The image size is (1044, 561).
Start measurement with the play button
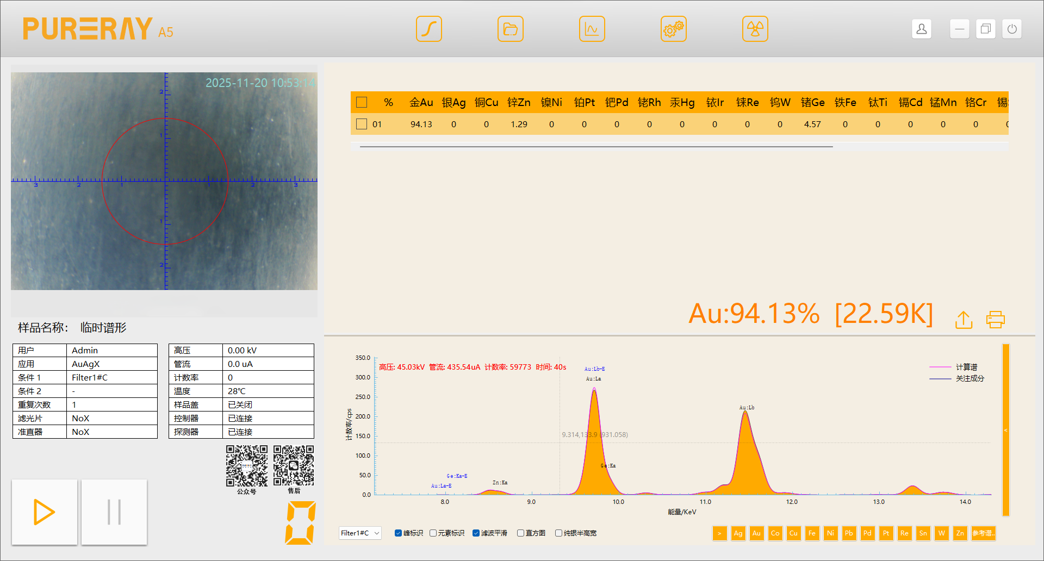tap(44, 512)
